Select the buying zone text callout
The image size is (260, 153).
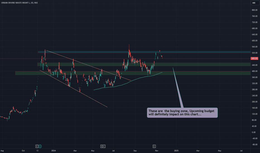click(182, 113)
